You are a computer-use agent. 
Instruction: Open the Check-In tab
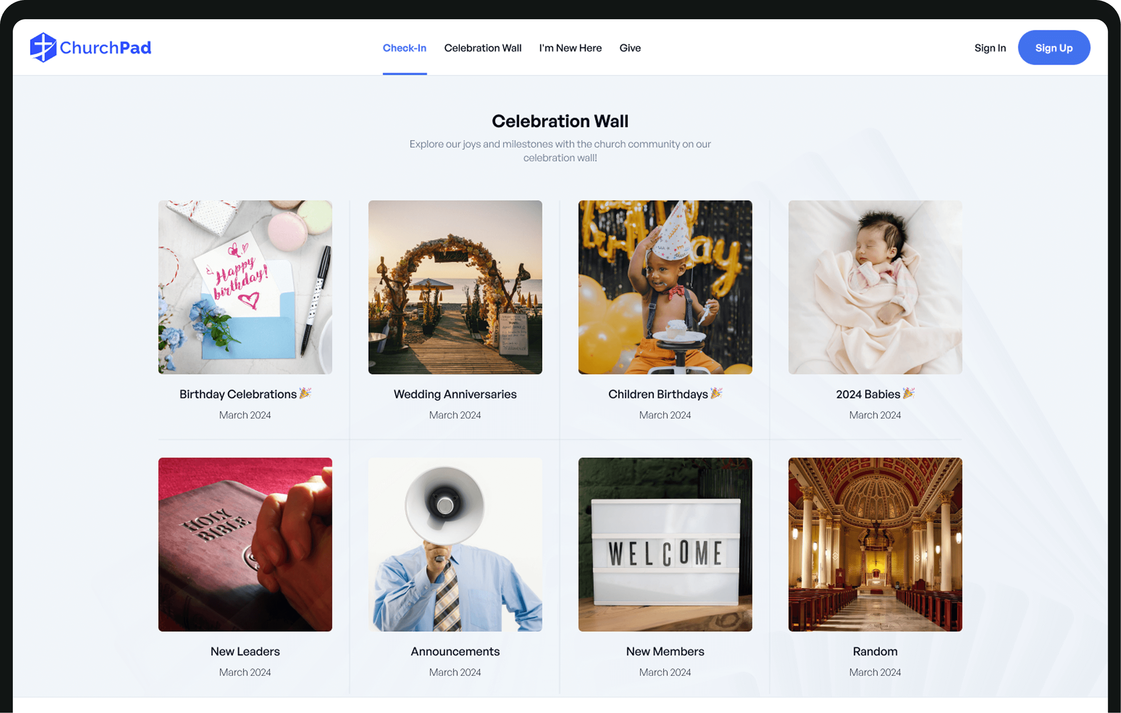404,48
